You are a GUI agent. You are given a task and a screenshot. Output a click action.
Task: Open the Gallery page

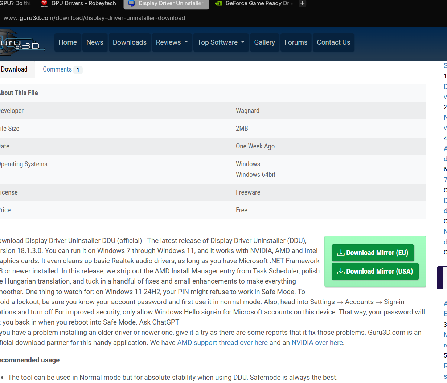pos(264,42)
